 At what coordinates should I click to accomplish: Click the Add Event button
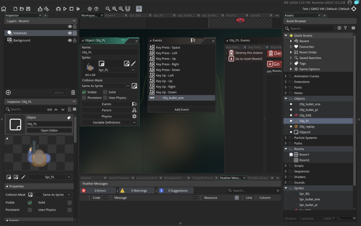point(182,109)
